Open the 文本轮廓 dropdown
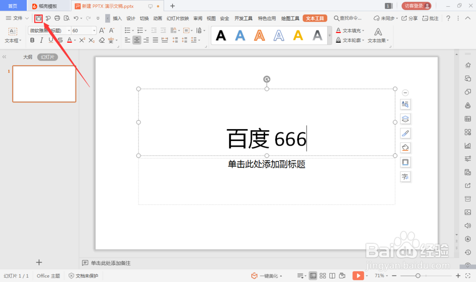Image resolution: width=476 pixels, height=282 pixels. [350, 40]
